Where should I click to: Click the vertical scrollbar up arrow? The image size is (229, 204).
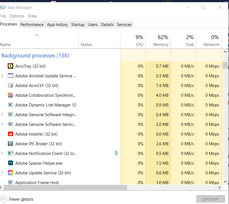pyautogui.click(x=225, y=52)
